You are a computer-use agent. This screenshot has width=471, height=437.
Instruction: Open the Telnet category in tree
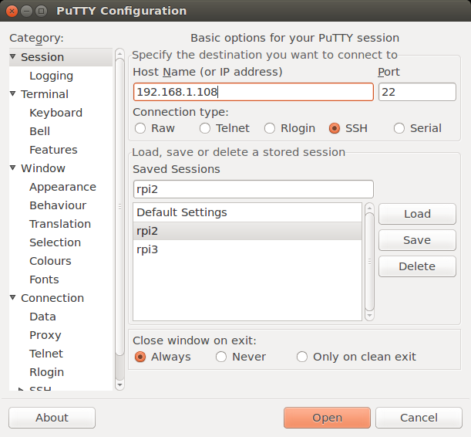tap(46, 354)
